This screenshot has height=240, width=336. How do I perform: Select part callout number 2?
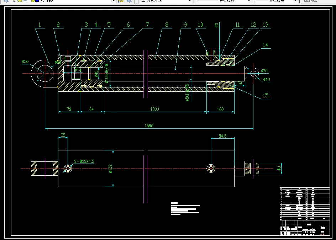coord(58,25)
